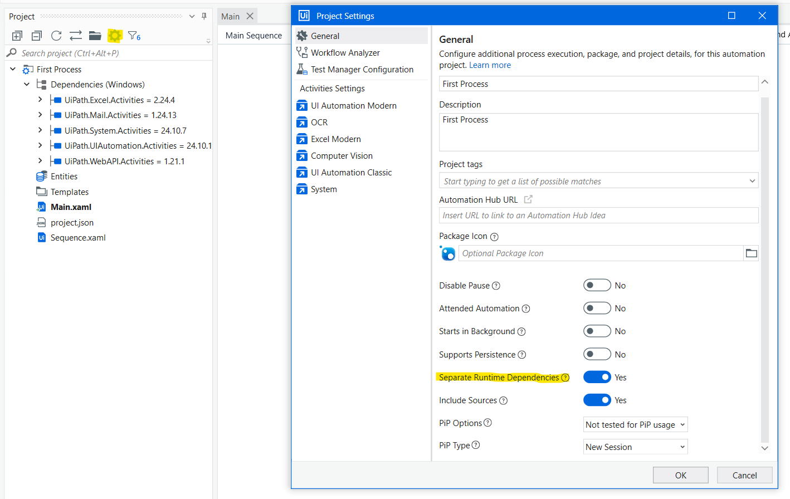Open the file filter funnel in Project panel
790x499 pixels.
pyautogui.click(x=134, y=36)
